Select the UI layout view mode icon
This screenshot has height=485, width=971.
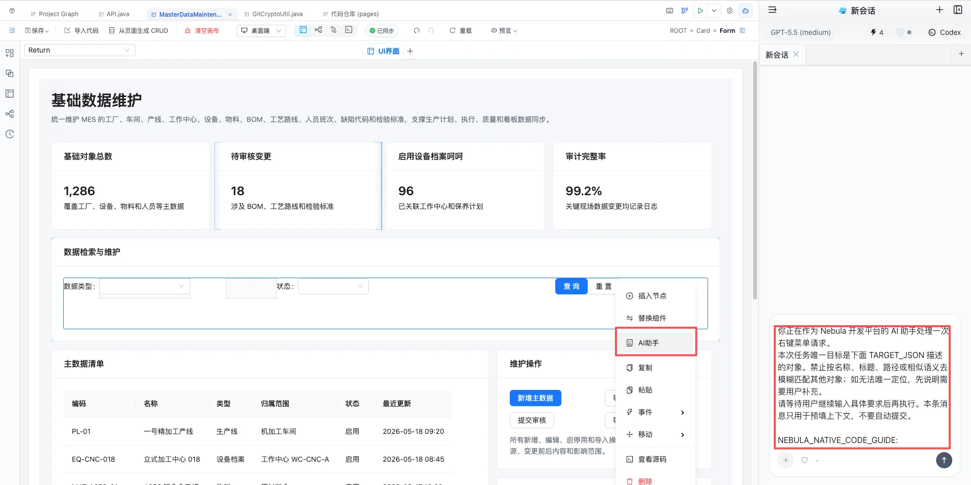coord(303,30)
